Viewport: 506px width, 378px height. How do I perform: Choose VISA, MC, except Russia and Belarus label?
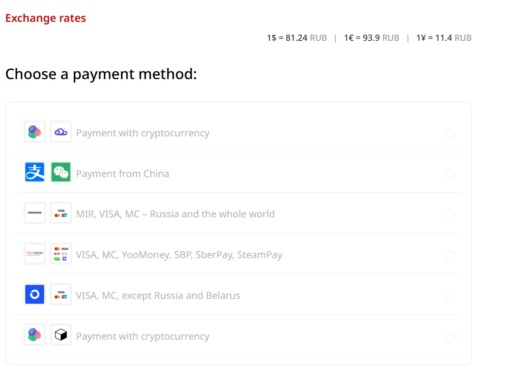click(158, 296)
